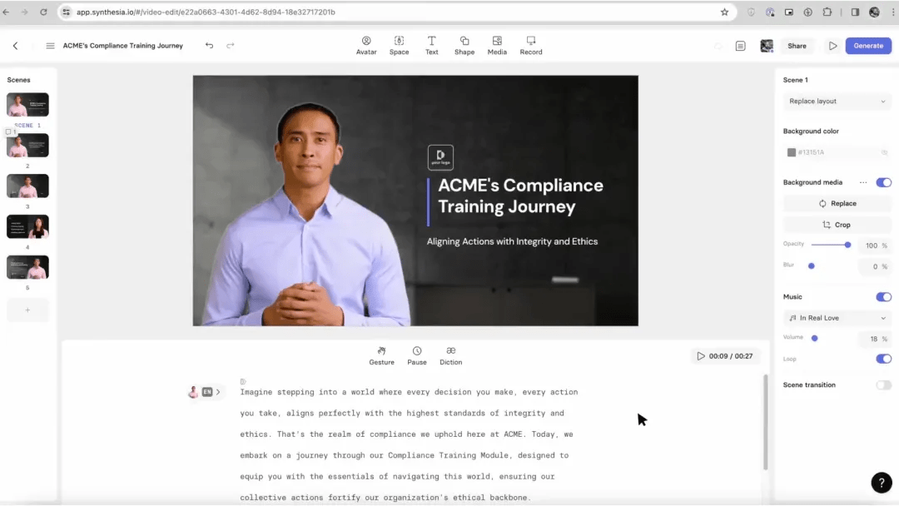
Task: Toggle the Music switch
Action: click(x=883, y=297)
